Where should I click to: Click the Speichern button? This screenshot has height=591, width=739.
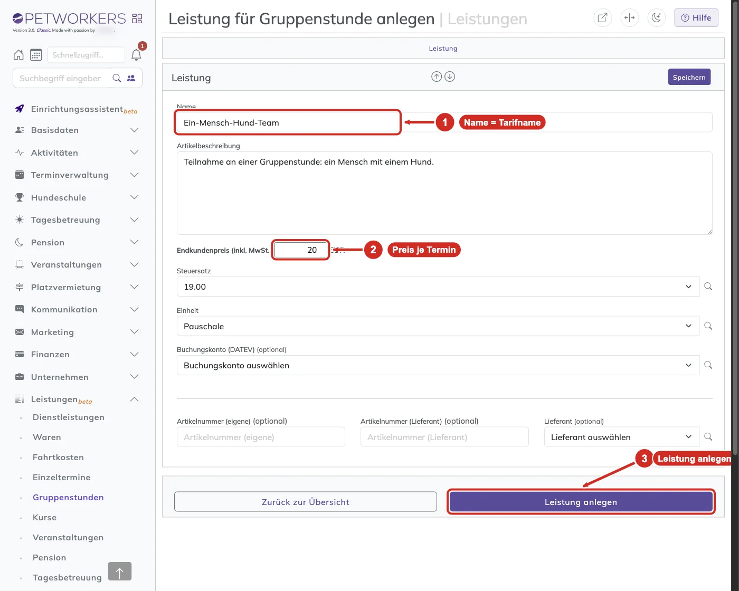(689, 77)
